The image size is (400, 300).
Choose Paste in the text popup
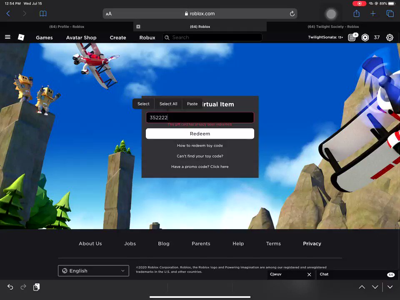(192, 104)
